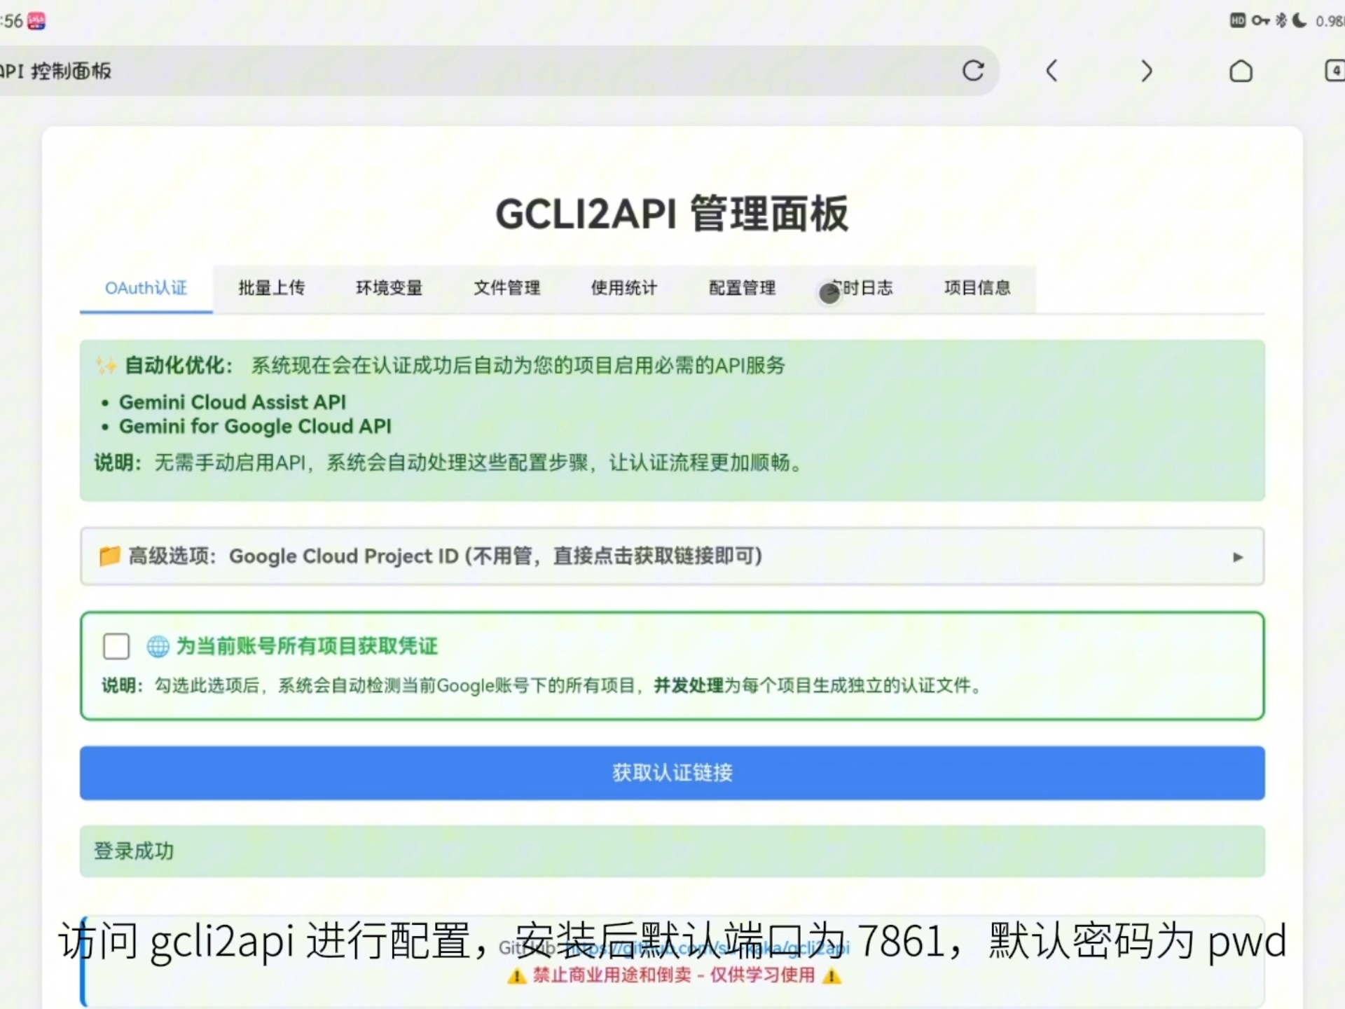Open the browser home page icon
The image size is (1345, 1009).
click(x=1241, y=71)
